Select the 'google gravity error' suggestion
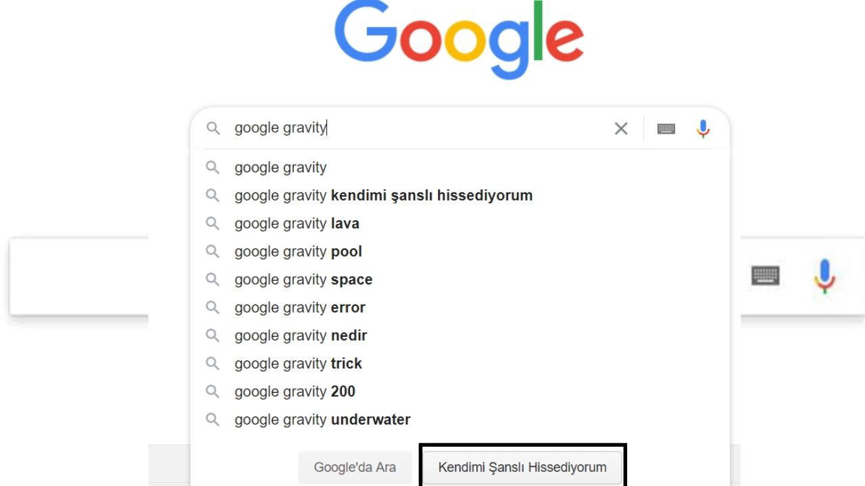This screenshot has width=865, height=486. (x=460, y=308)
